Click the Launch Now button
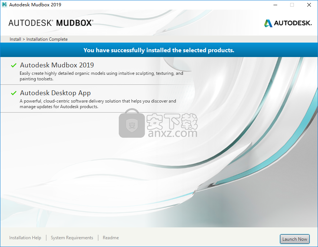The image size is (318, 247). point(295,239)
